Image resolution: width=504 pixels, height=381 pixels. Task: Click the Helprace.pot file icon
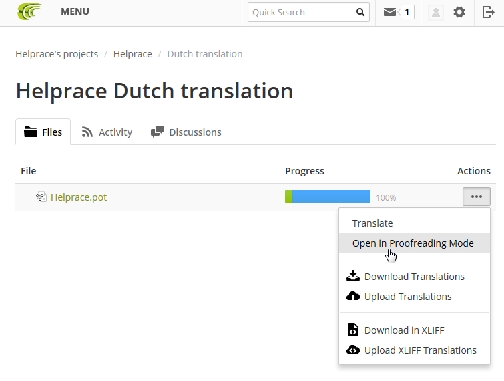(x=41, y=197)
